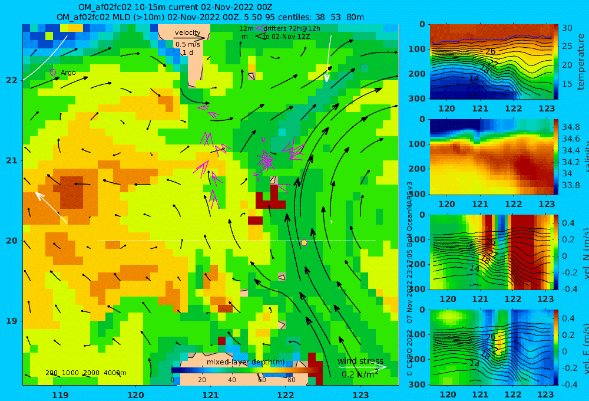
Task: Click the latitude tick label '21' on the main map
Action: 12,160
